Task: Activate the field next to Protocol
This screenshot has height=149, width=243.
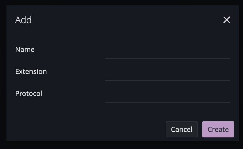Action: 167,97
